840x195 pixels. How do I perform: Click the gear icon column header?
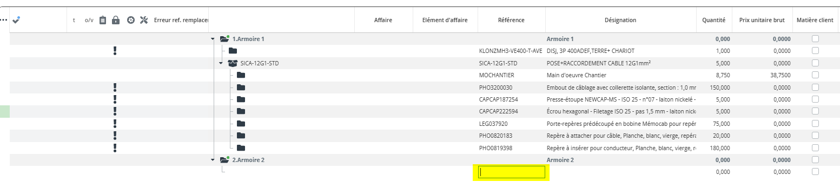point(130,20)
